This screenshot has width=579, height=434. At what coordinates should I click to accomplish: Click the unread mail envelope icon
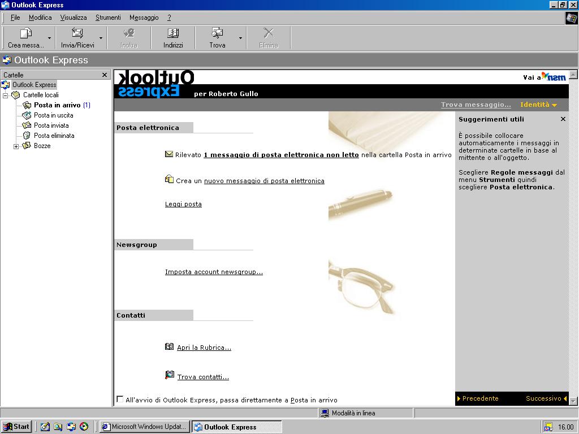click(x=168, y=154)
